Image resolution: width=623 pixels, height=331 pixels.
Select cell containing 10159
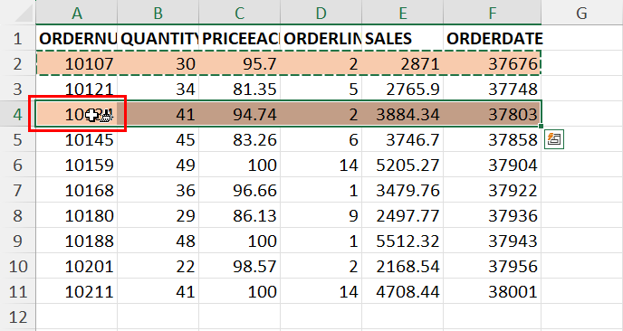[77, 165]
